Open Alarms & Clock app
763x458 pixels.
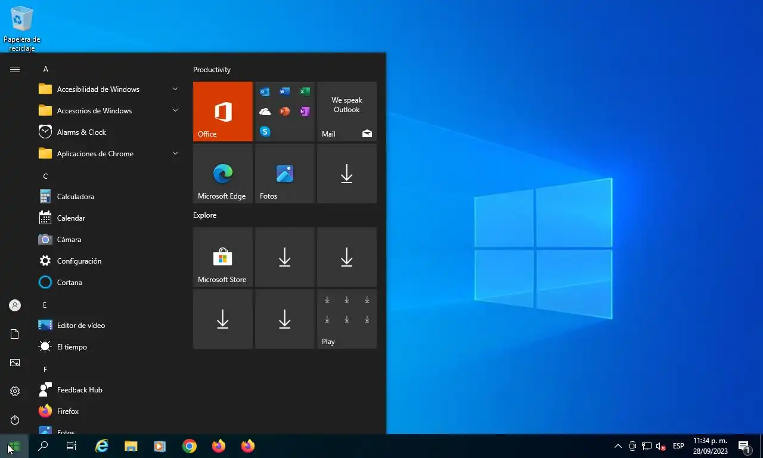coord(108,132)
